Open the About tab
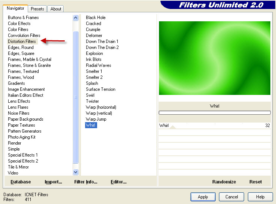The height and width of the screenshot is (204, 276). click(56, 9)
